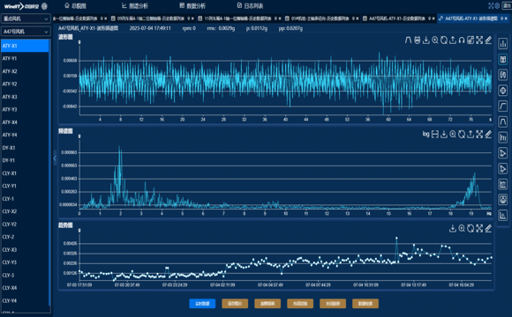This screenshot has height=317, width=512.
Task: Activate zoom magnifier in spectrum toolbar
Action: [453, 134]
